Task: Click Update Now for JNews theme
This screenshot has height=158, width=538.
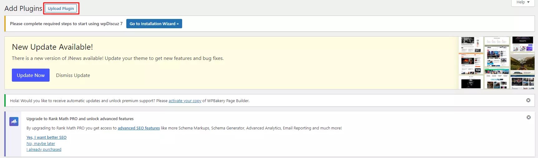Action: pyautogui.click(x=31, y=75)
